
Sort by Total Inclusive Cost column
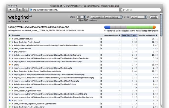(x=148, y=35)
